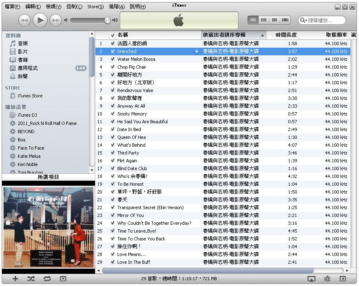The width and height of the screenshot is (359, 286).
Task: Uncheck the Rendezvous Valse checkbox
Action: 113,90
